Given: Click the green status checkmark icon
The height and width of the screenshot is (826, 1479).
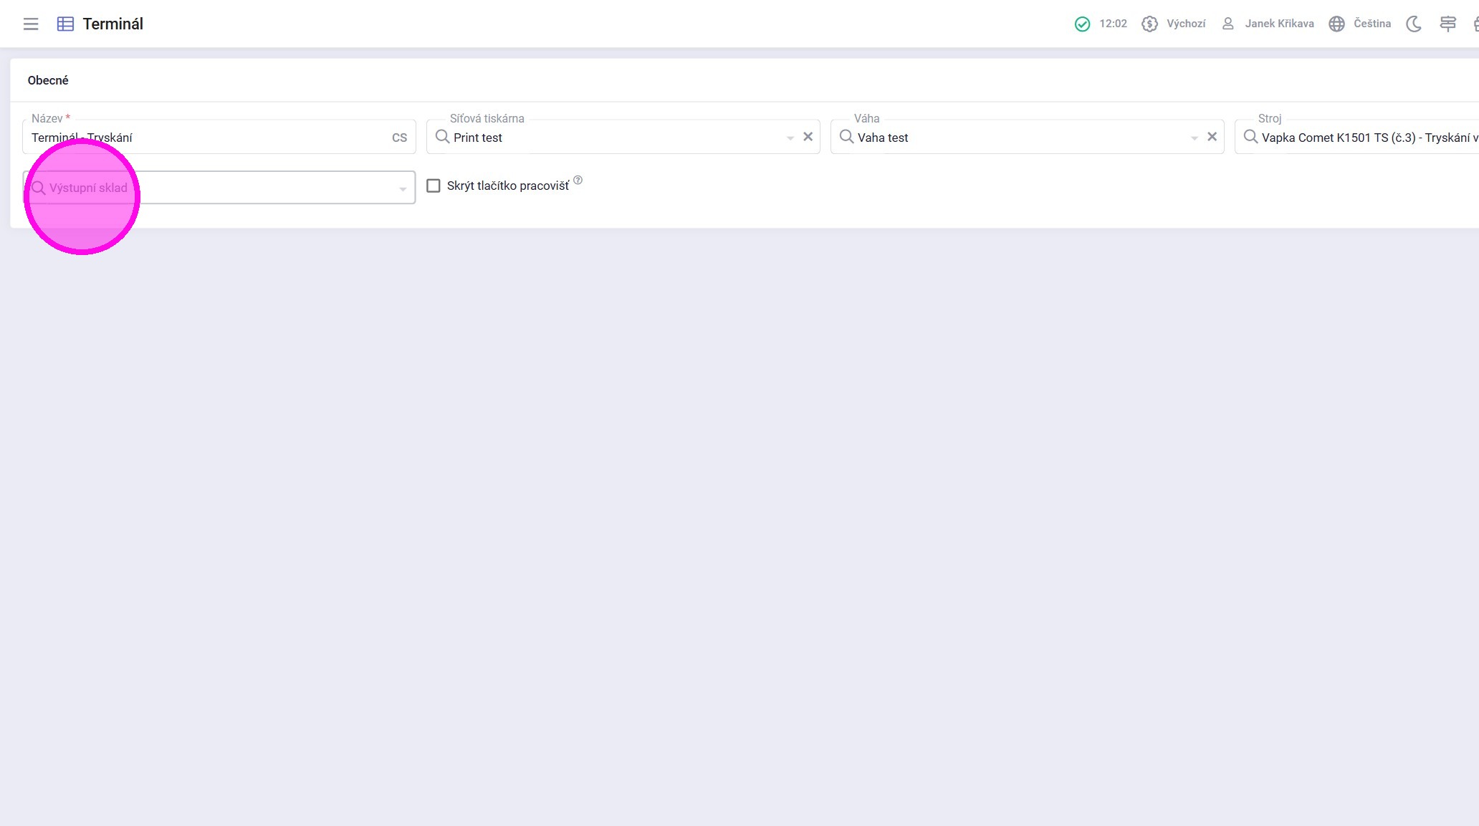Looking at the screenshot, I should point(1082,24).
